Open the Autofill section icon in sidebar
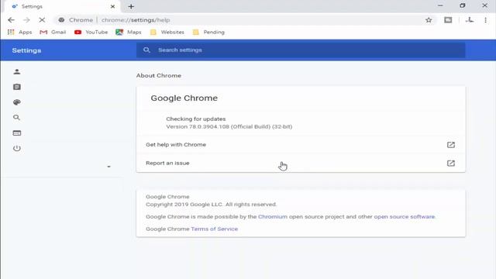Screen dimensions: 496x279 [x=17, y=87]
